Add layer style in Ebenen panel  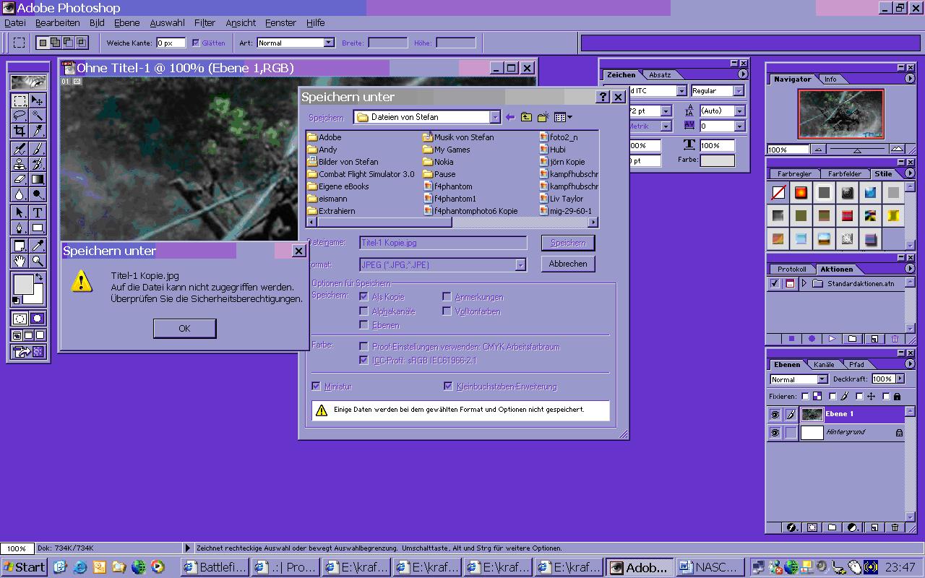[x=791, y=527]
